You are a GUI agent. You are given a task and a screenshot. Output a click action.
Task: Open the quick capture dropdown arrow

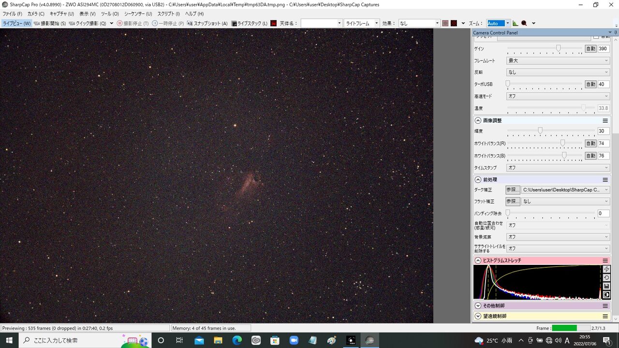tap(112, 23)
